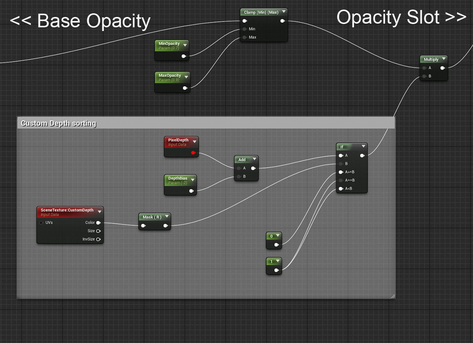Select the Multiply node

431,59
